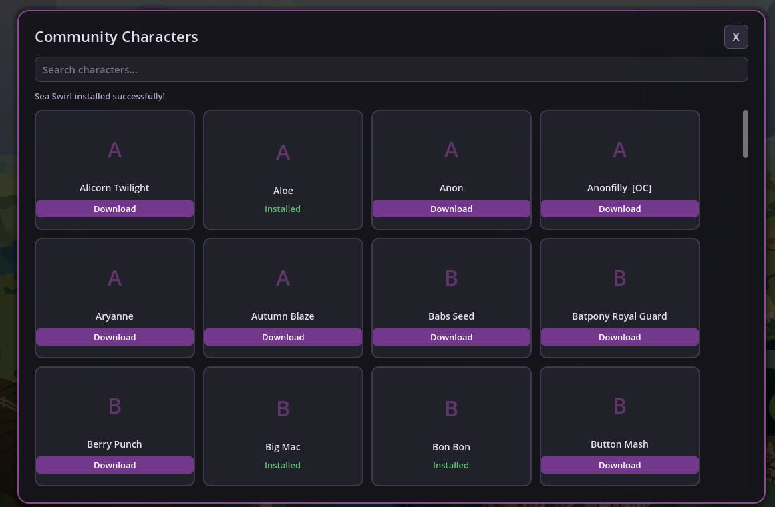Click the Berry Punch name text
Screen dimensions: 775x507
(x=114, y=444)
